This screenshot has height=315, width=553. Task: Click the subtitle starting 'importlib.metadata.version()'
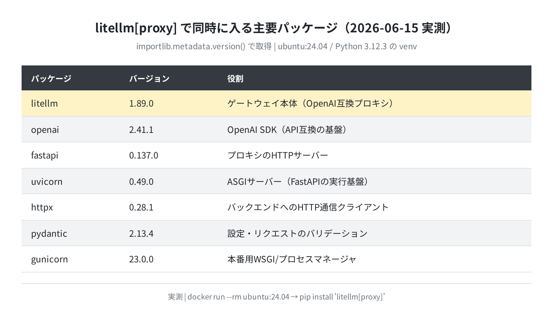276,47
